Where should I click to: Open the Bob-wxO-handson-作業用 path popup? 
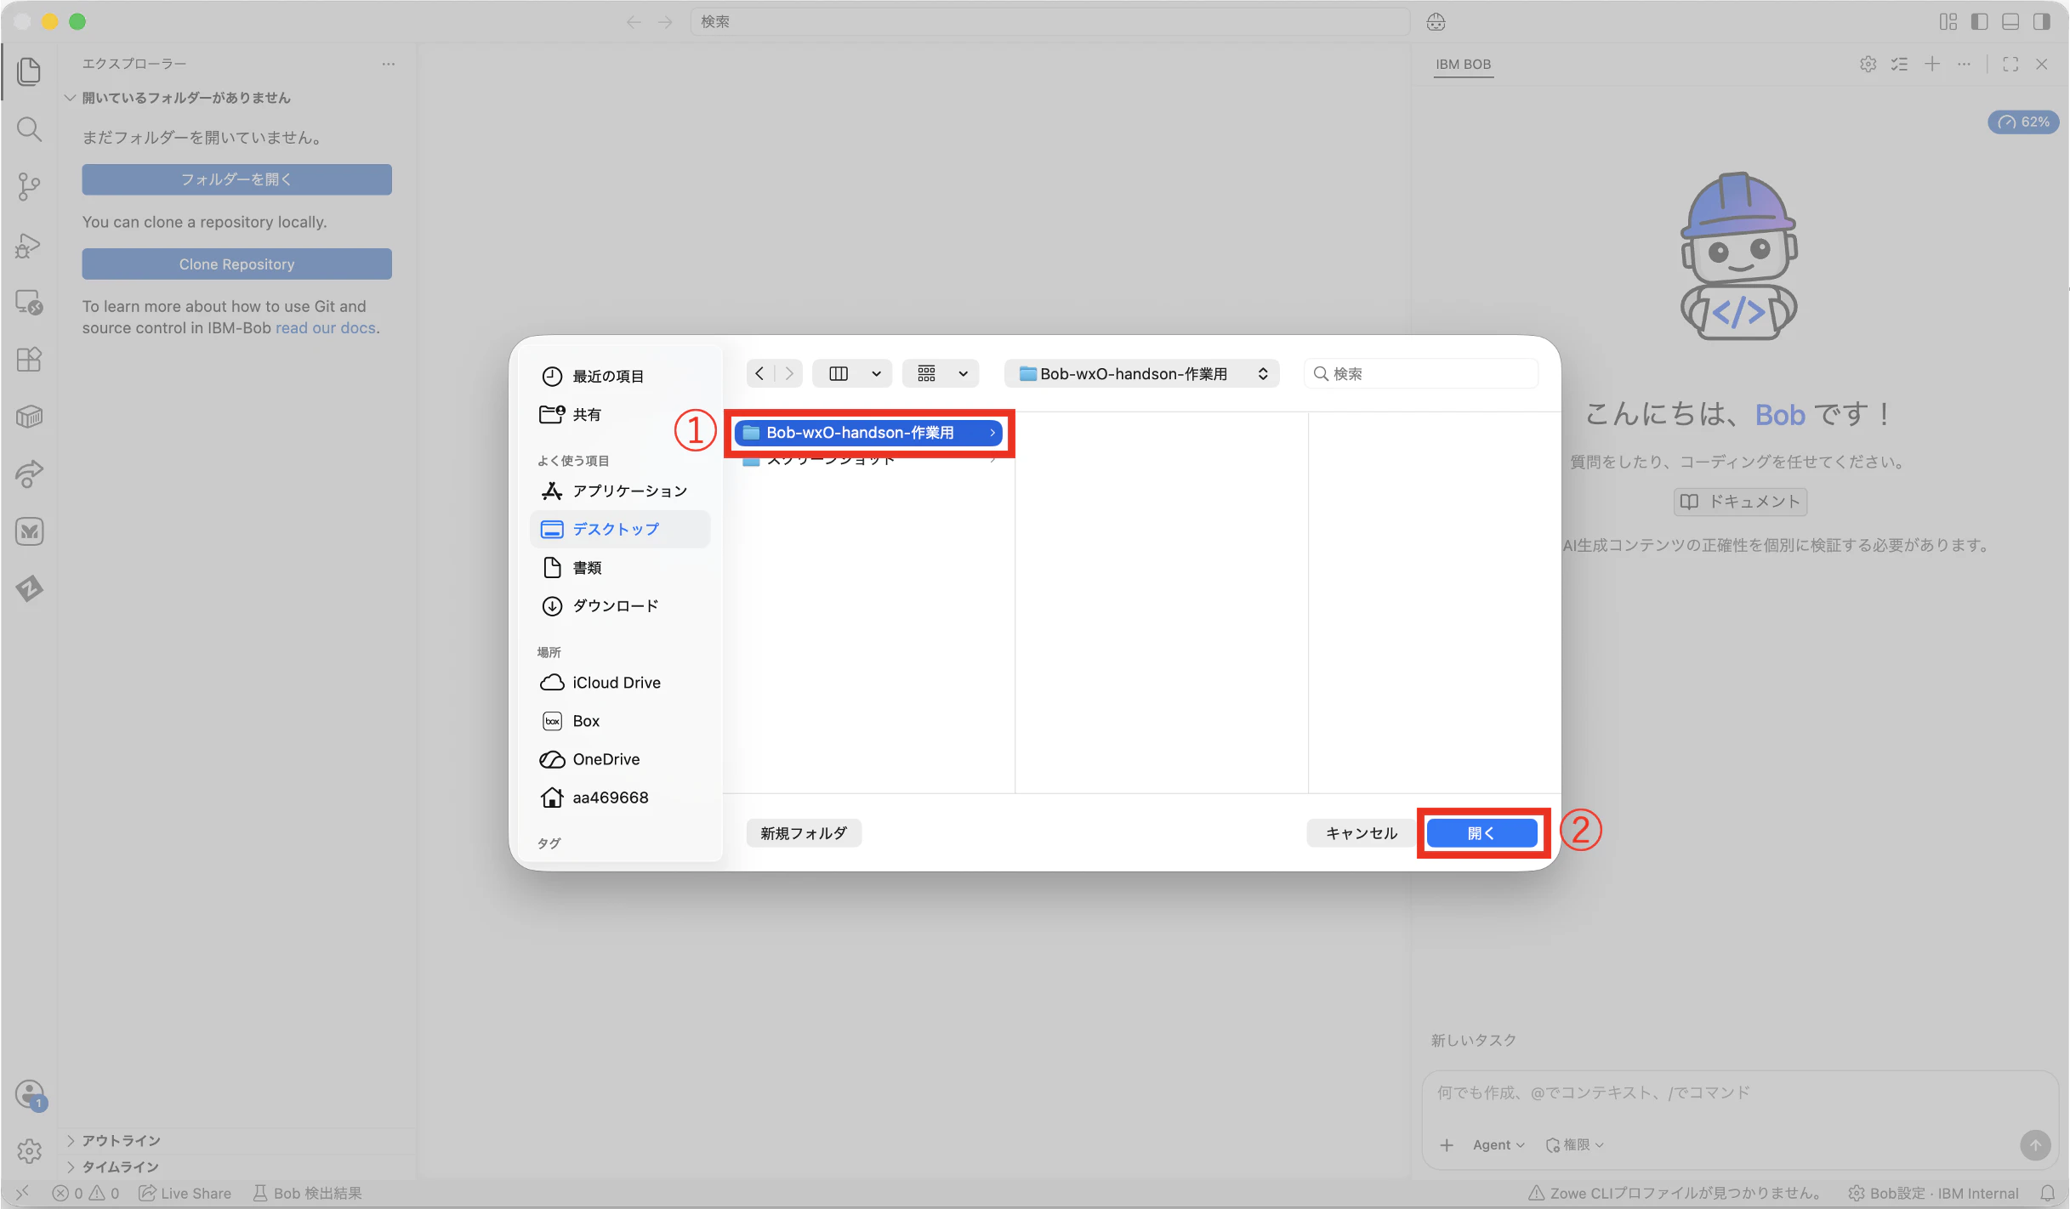click(1142, 373)
